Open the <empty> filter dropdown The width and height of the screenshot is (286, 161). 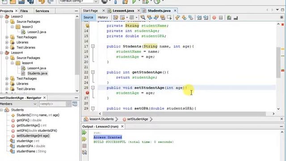click(68, 104)
